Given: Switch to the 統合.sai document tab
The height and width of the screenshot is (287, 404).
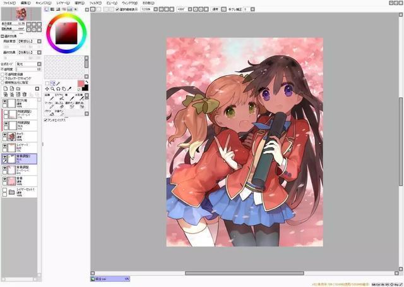Looking at the screenshot, I should coord(110,279).
